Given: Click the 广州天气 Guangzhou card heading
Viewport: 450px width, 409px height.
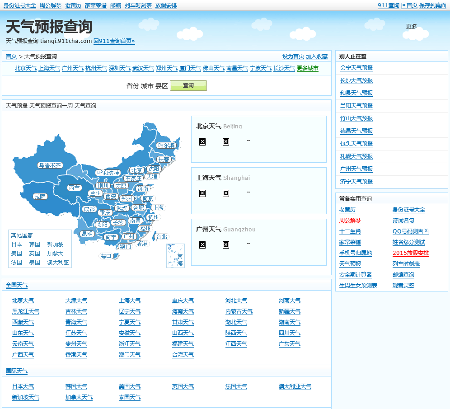Looking at the screenshot, I should [225, 229].
